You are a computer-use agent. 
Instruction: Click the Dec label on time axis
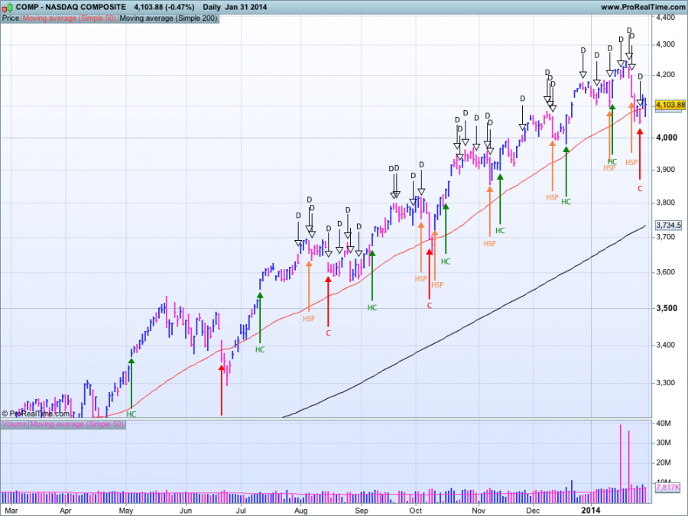(x=533, y=511)
